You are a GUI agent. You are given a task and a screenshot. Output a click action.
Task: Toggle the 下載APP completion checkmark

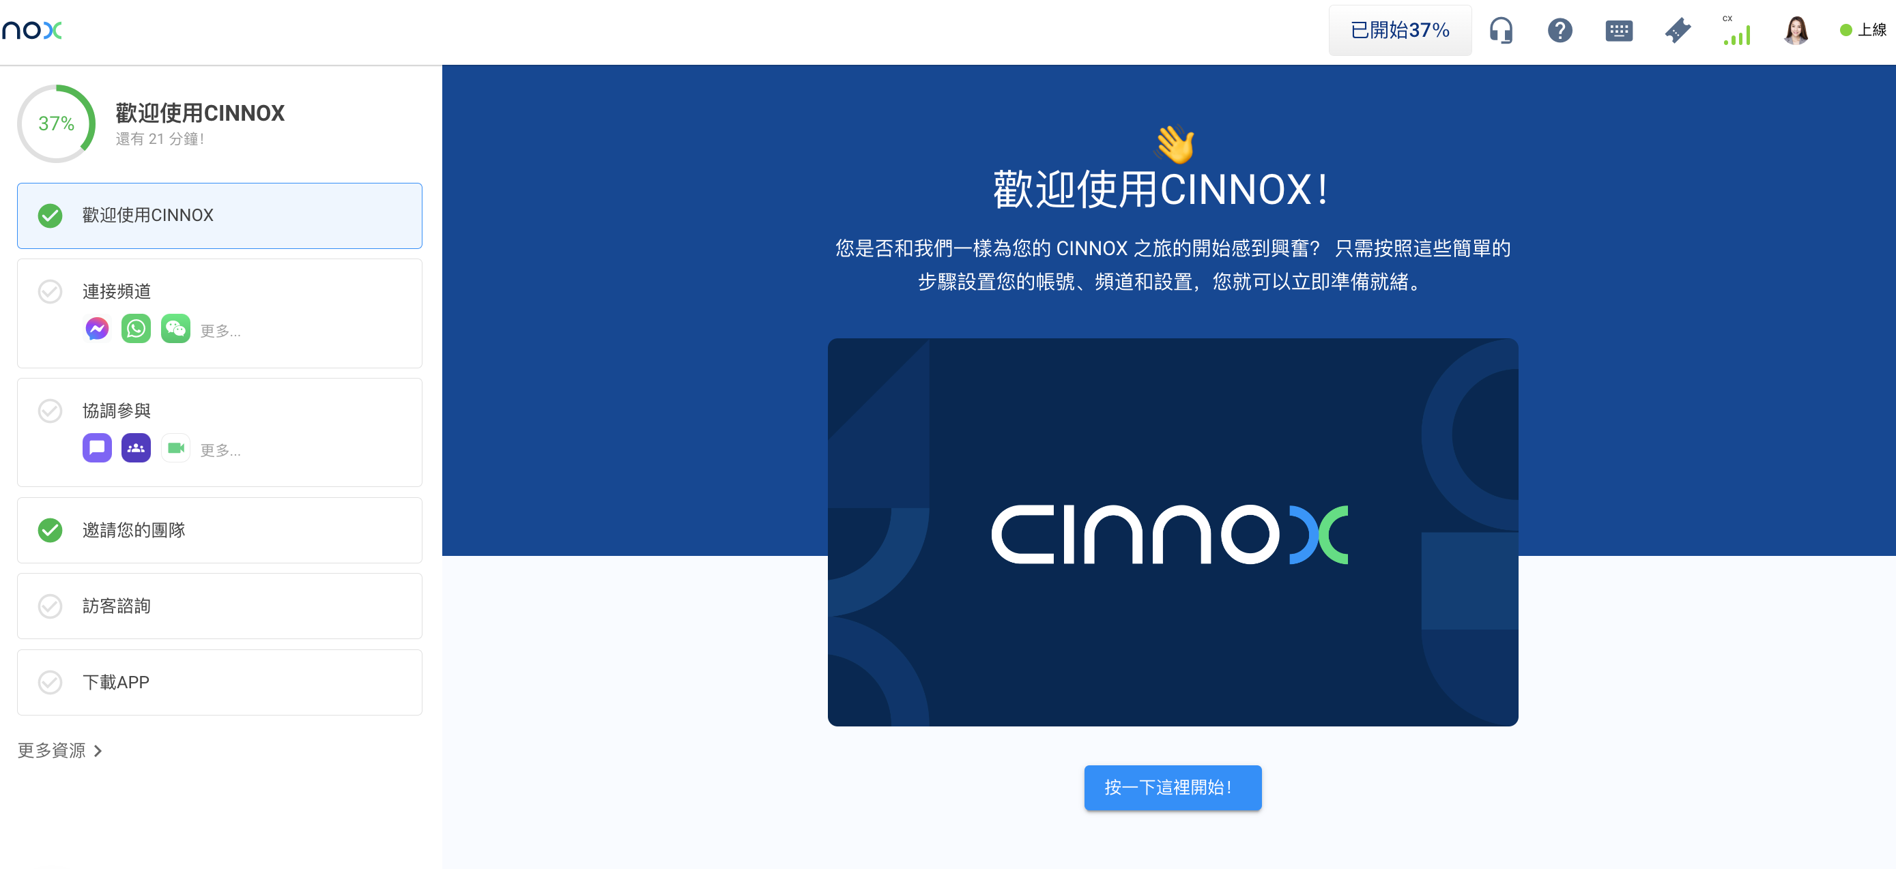point(50,682)
